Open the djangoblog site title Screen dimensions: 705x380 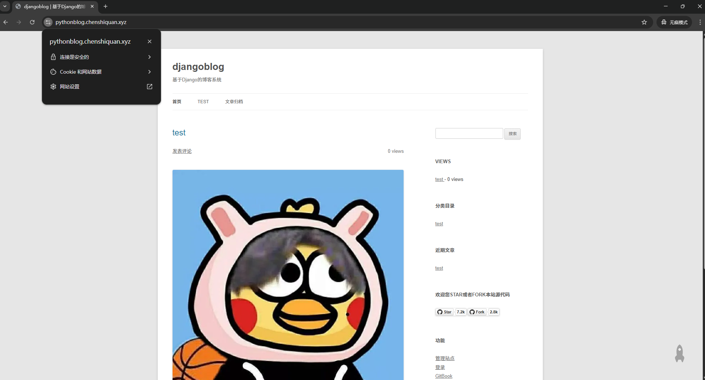198,67
